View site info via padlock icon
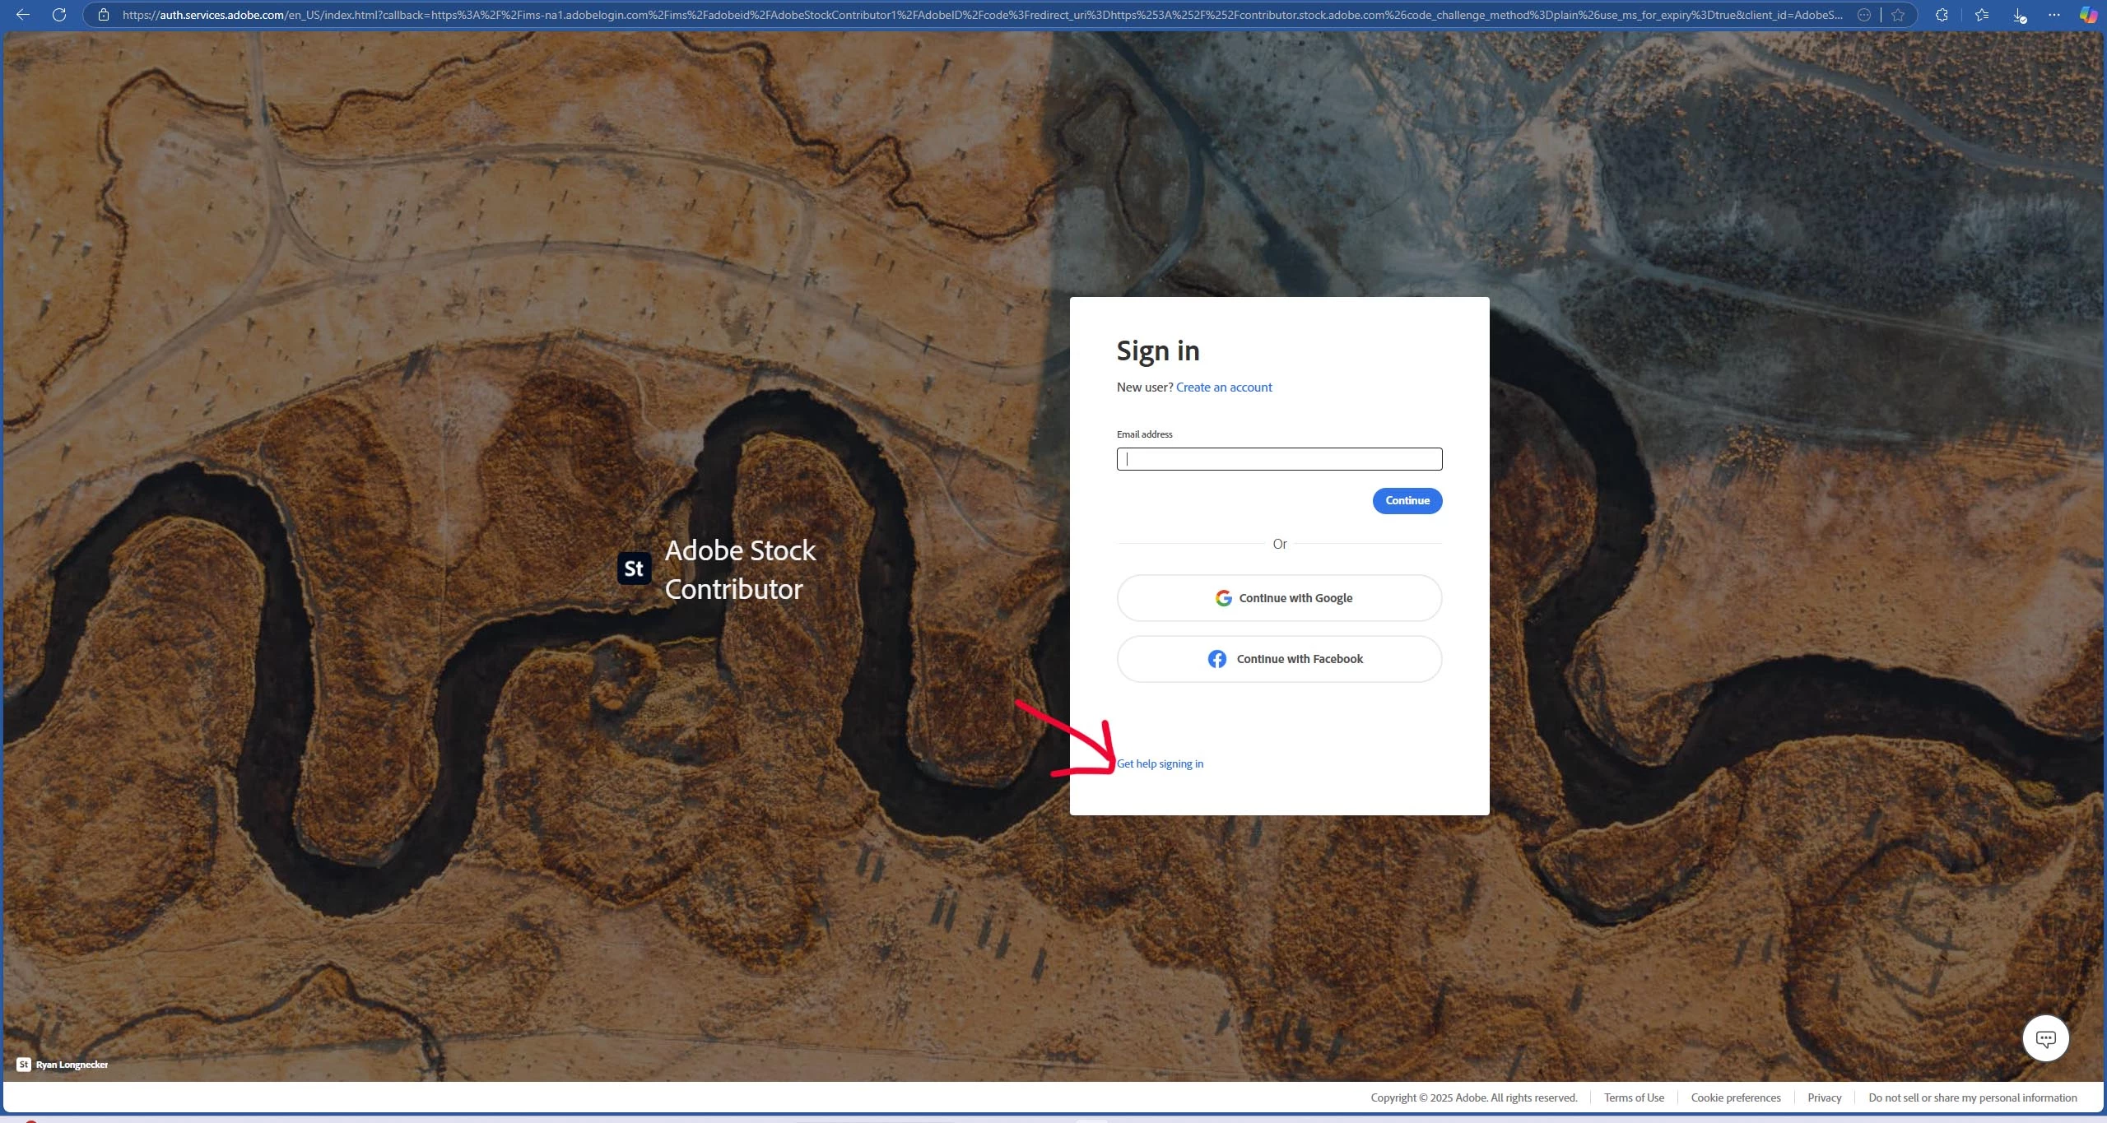 point(104,15)
